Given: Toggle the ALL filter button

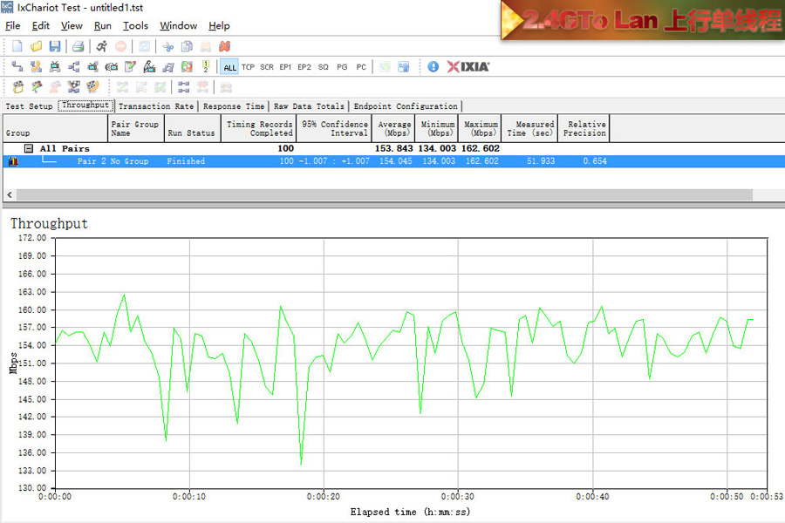Looking at the screenshot, I should (229, 67).
